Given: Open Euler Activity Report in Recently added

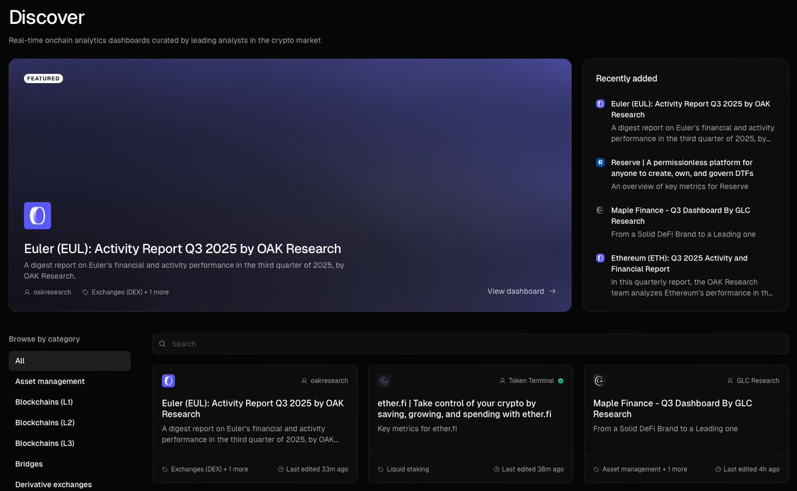Looking at the screenshot, I should 691,109.
